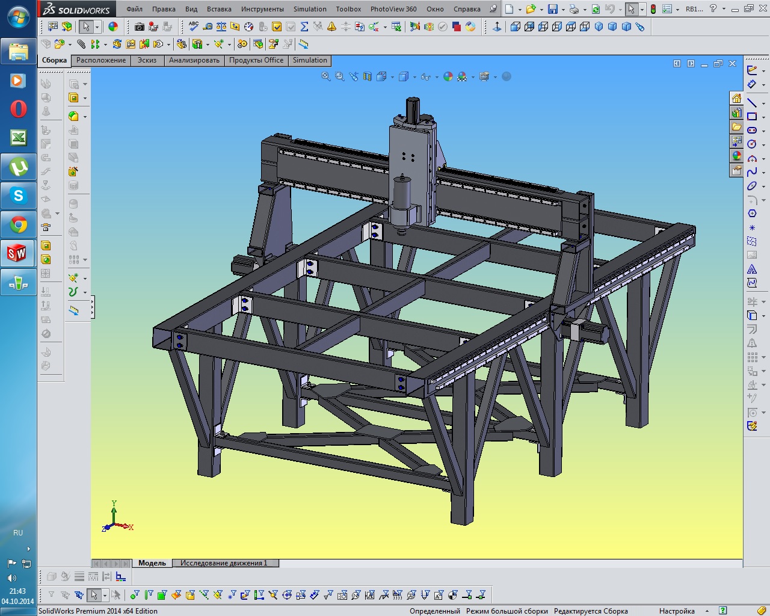This screenshot has height=616, width=770.
Task: Switch to the Анализировать tab
Action: (x=194, y=60)
